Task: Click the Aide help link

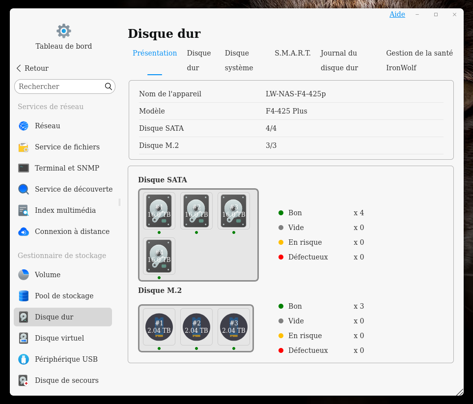Action: pos(397,14)
